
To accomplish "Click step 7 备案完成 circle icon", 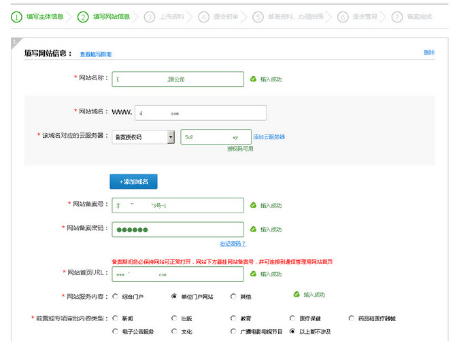I will point(397,17).
